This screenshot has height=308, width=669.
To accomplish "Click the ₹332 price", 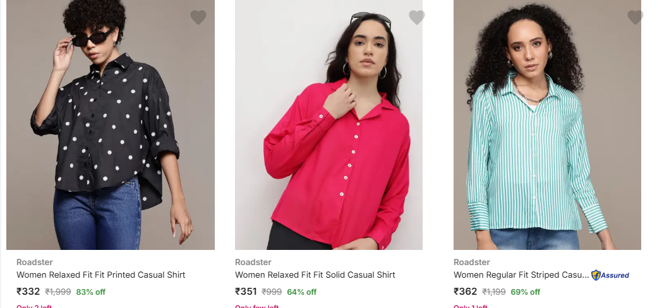I will click(x=28, y=292).
